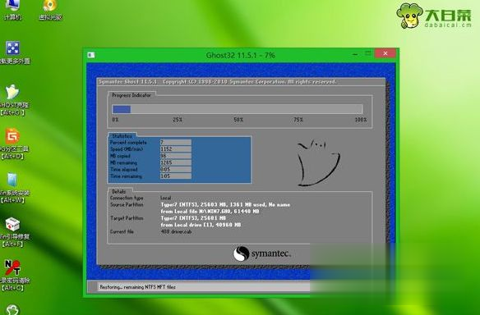
Task: Maximize the Ghost32 window
Action: click(x=368, y=53)
